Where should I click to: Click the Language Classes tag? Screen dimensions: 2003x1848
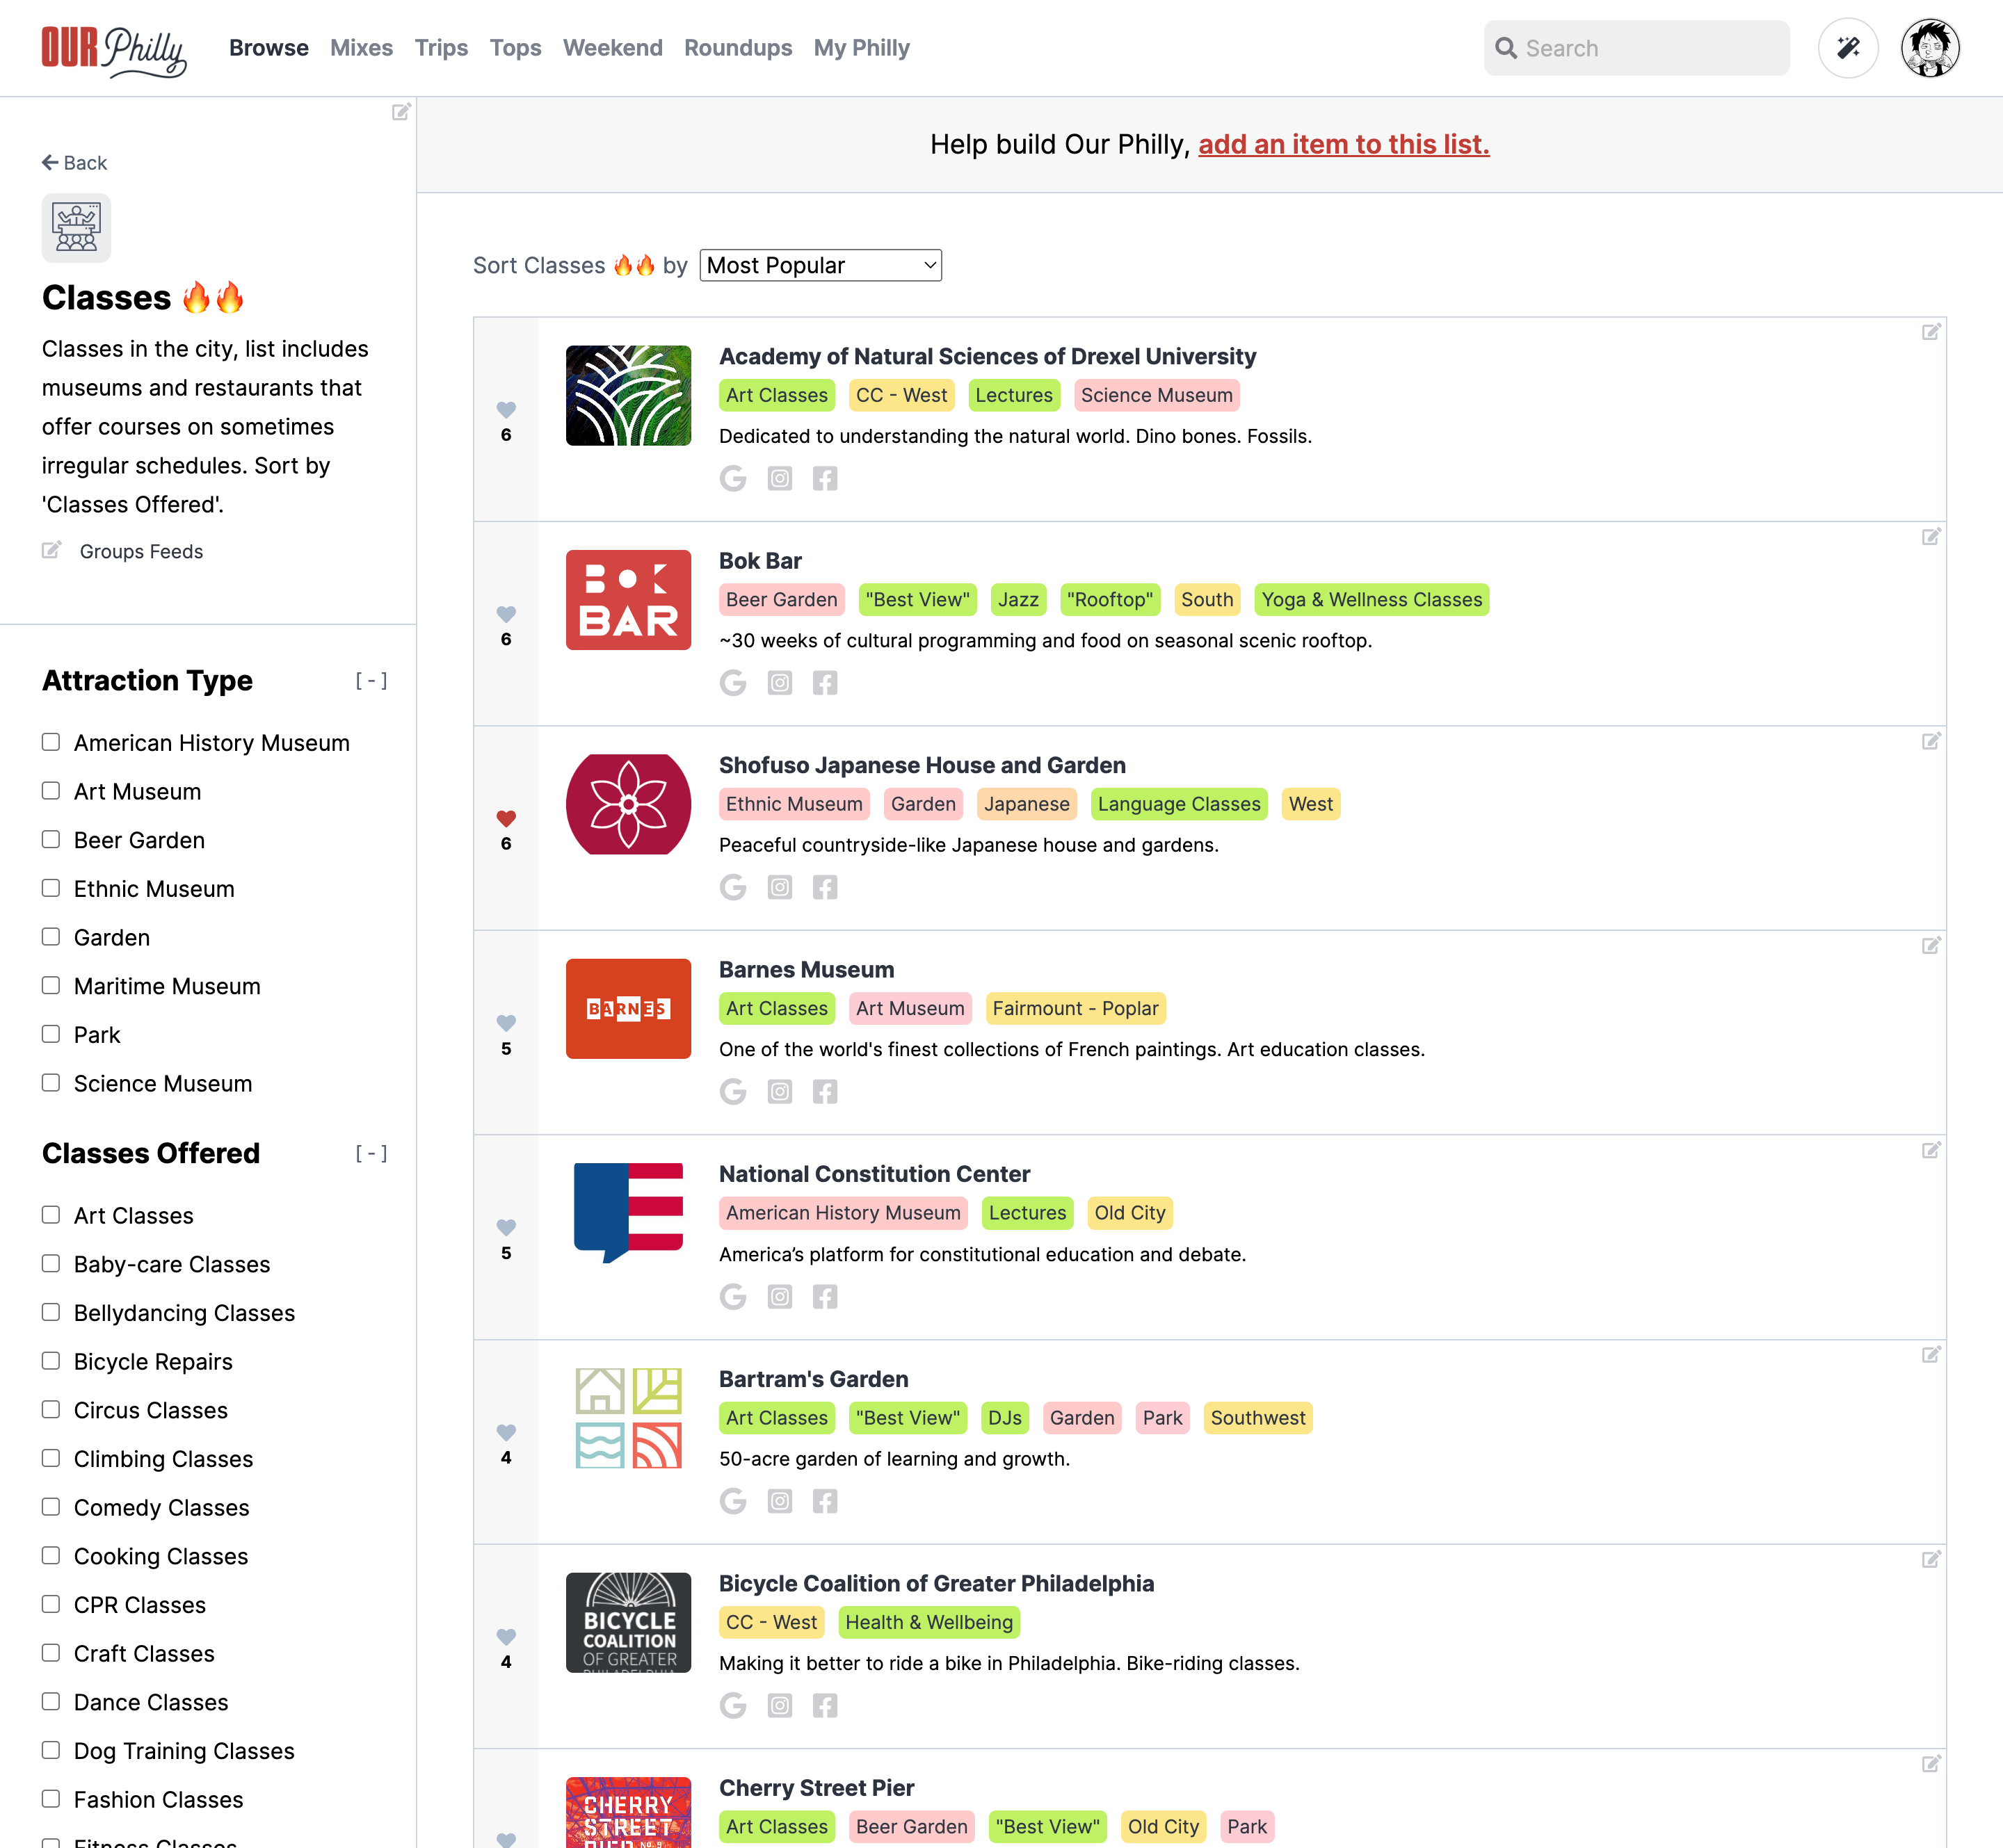[1179, 804]
